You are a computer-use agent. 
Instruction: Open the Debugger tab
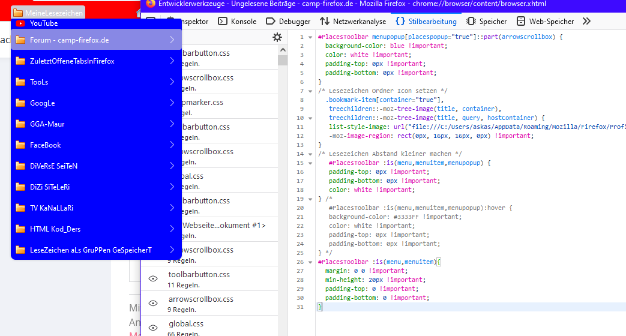point(288,21)
